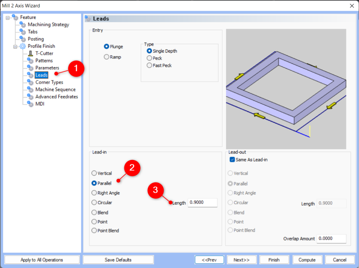The width and height of the screenshot is (359, 268).
Task: Click the gear icon beside Machining Strategy
Action: tap(23, 24)
